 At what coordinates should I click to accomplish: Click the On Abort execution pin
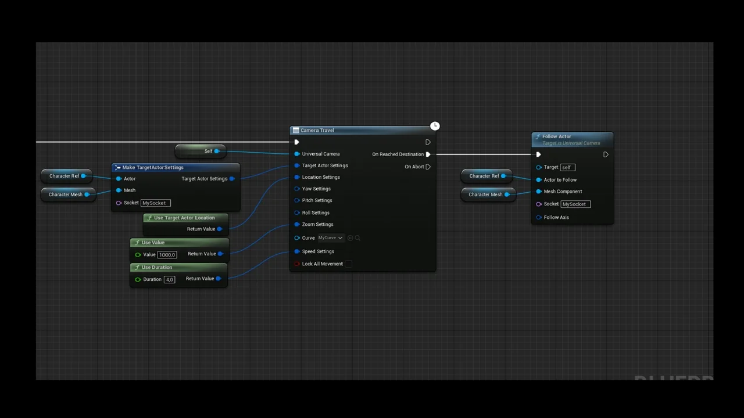[x=428, y=167]
